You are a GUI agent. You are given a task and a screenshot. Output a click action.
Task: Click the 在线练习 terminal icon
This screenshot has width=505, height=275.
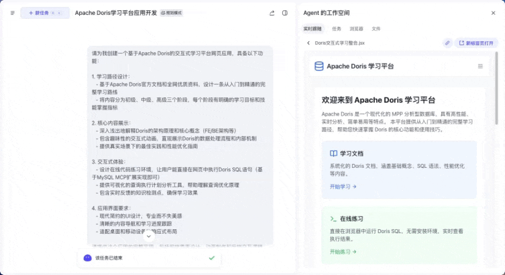[333, 219]
